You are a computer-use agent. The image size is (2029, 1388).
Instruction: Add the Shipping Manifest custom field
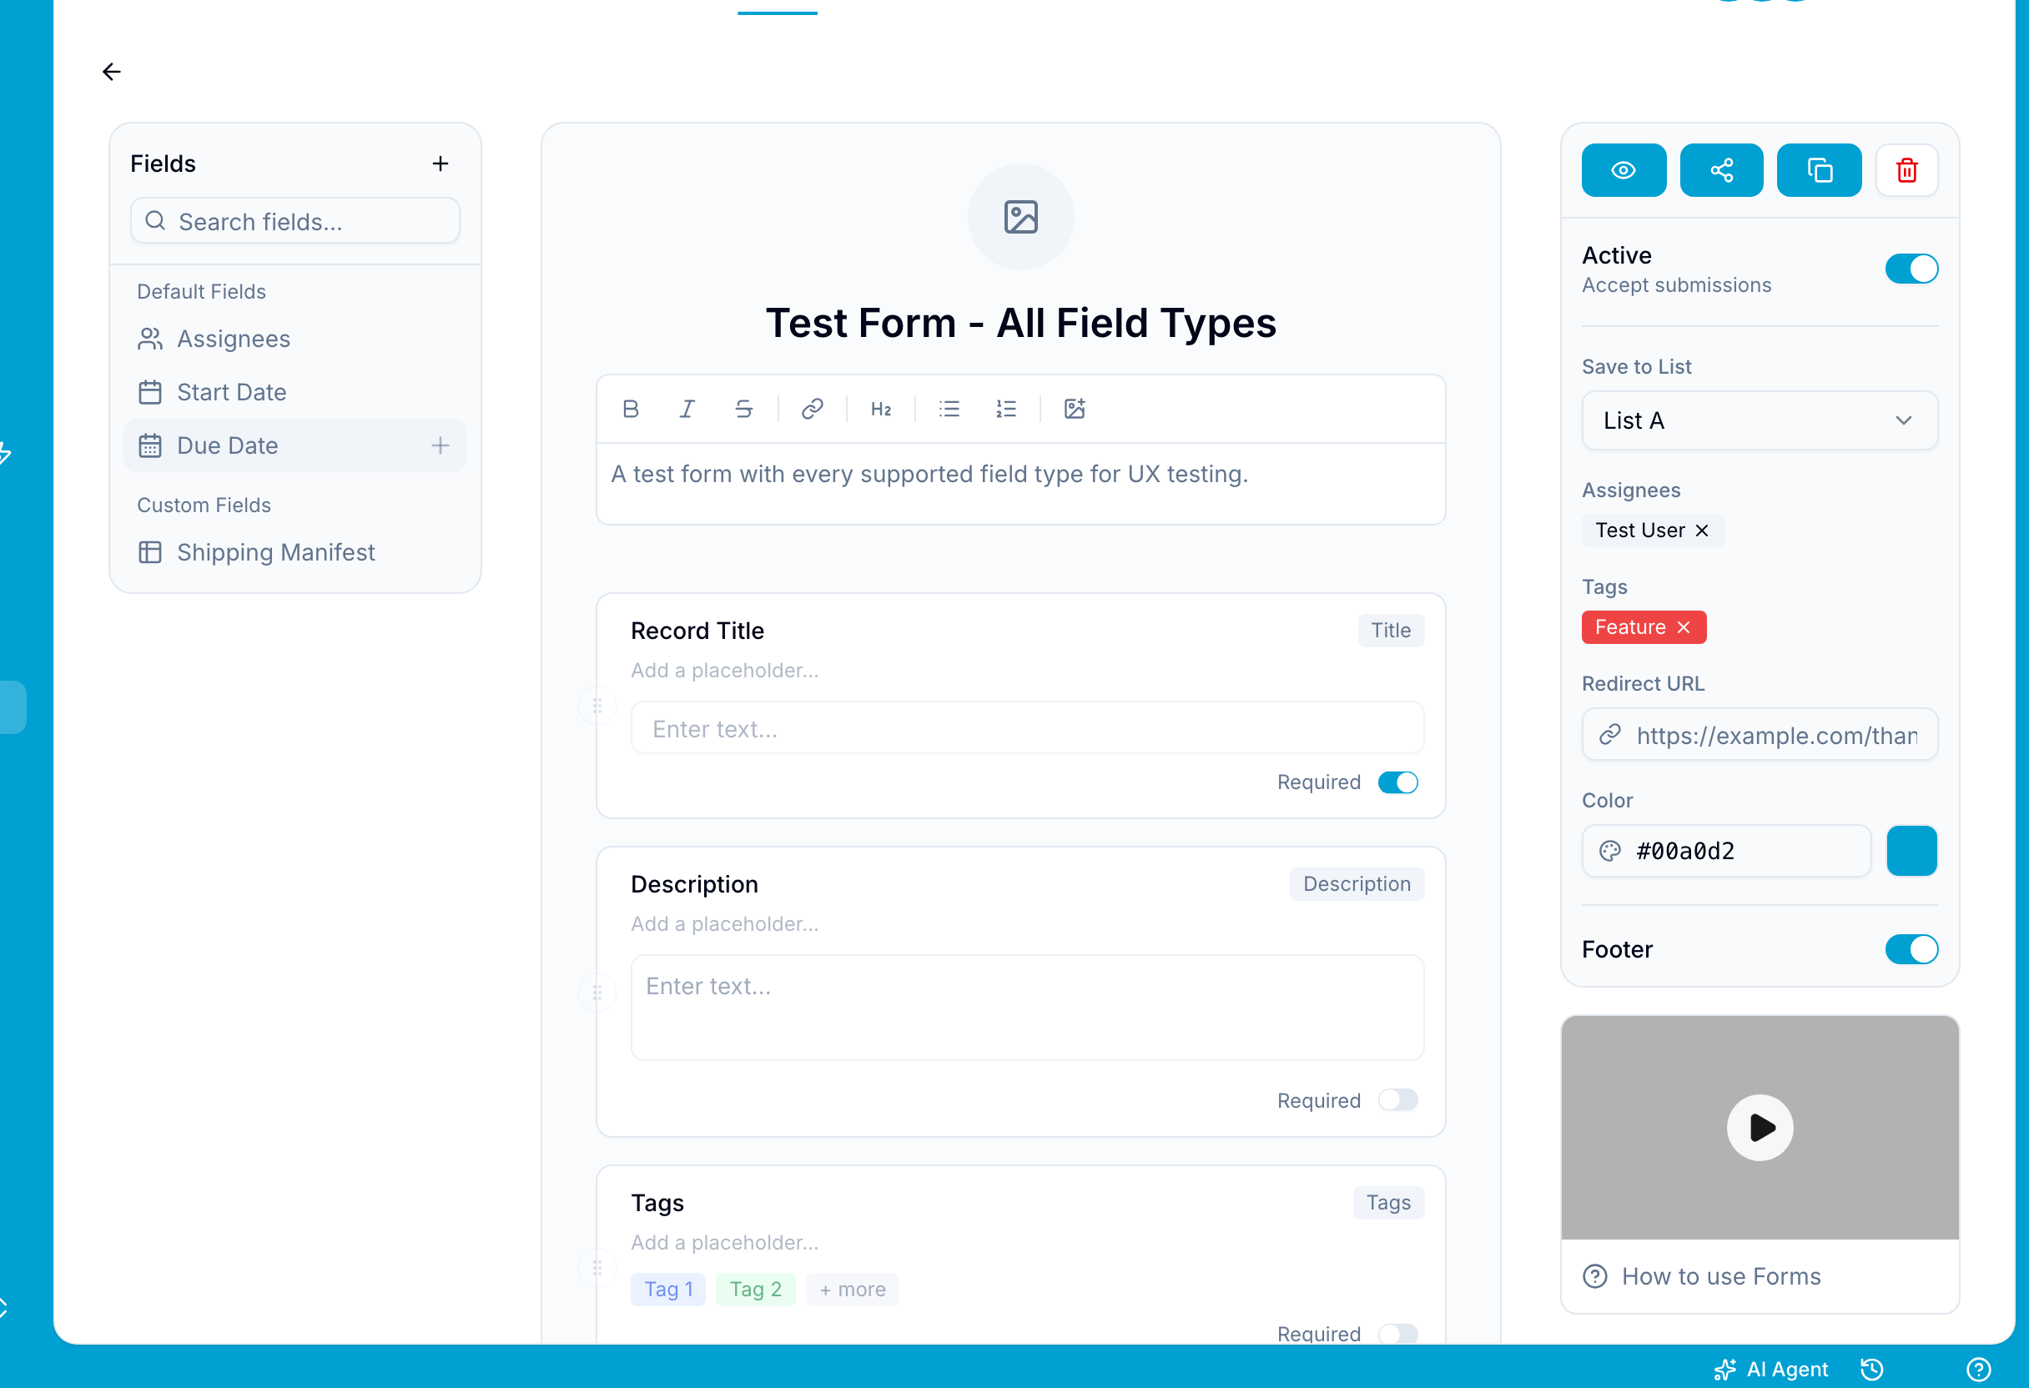point(295,551)
